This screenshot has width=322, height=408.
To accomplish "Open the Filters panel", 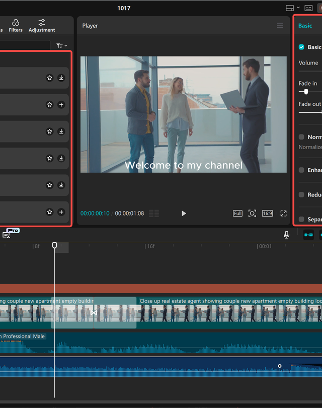I will (x=16, y=26).
